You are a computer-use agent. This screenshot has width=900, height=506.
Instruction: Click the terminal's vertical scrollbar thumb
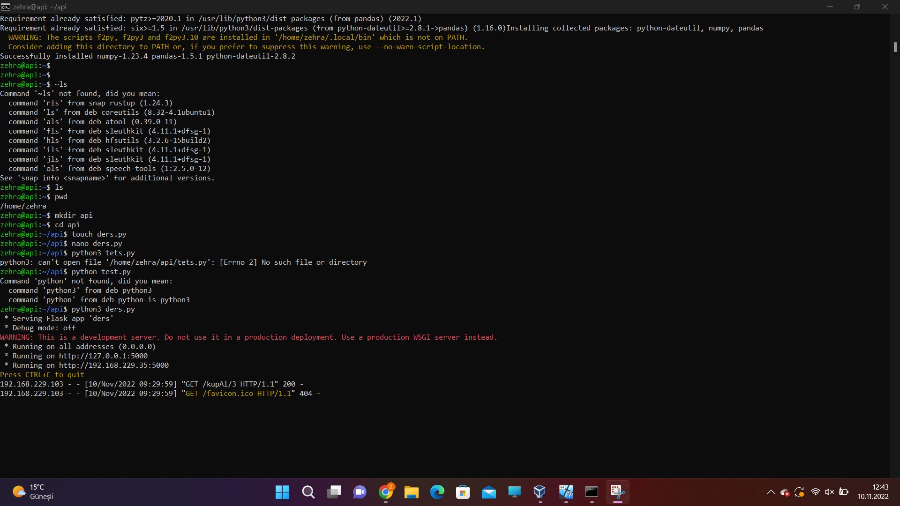[x=895, y=47]
